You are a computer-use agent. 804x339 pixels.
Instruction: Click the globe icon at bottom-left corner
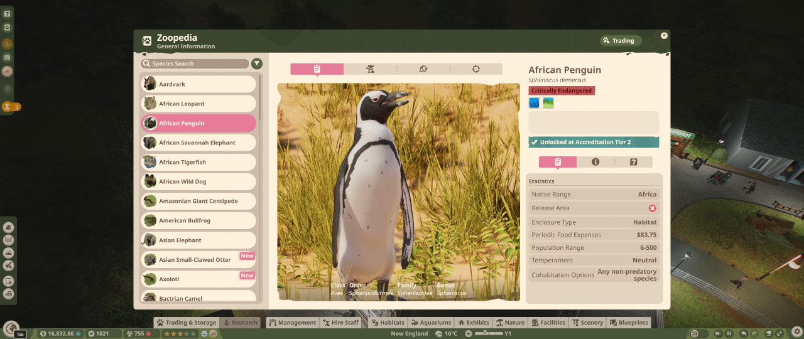[10, 328]
